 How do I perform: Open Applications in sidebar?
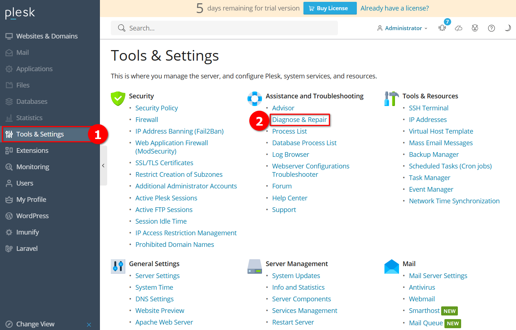tap(50, 69)
